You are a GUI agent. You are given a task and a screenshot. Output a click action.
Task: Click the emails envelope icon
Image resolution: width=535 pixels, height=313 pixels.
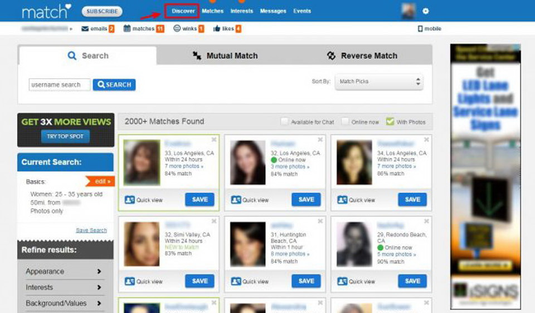click(x=85, y=28)
